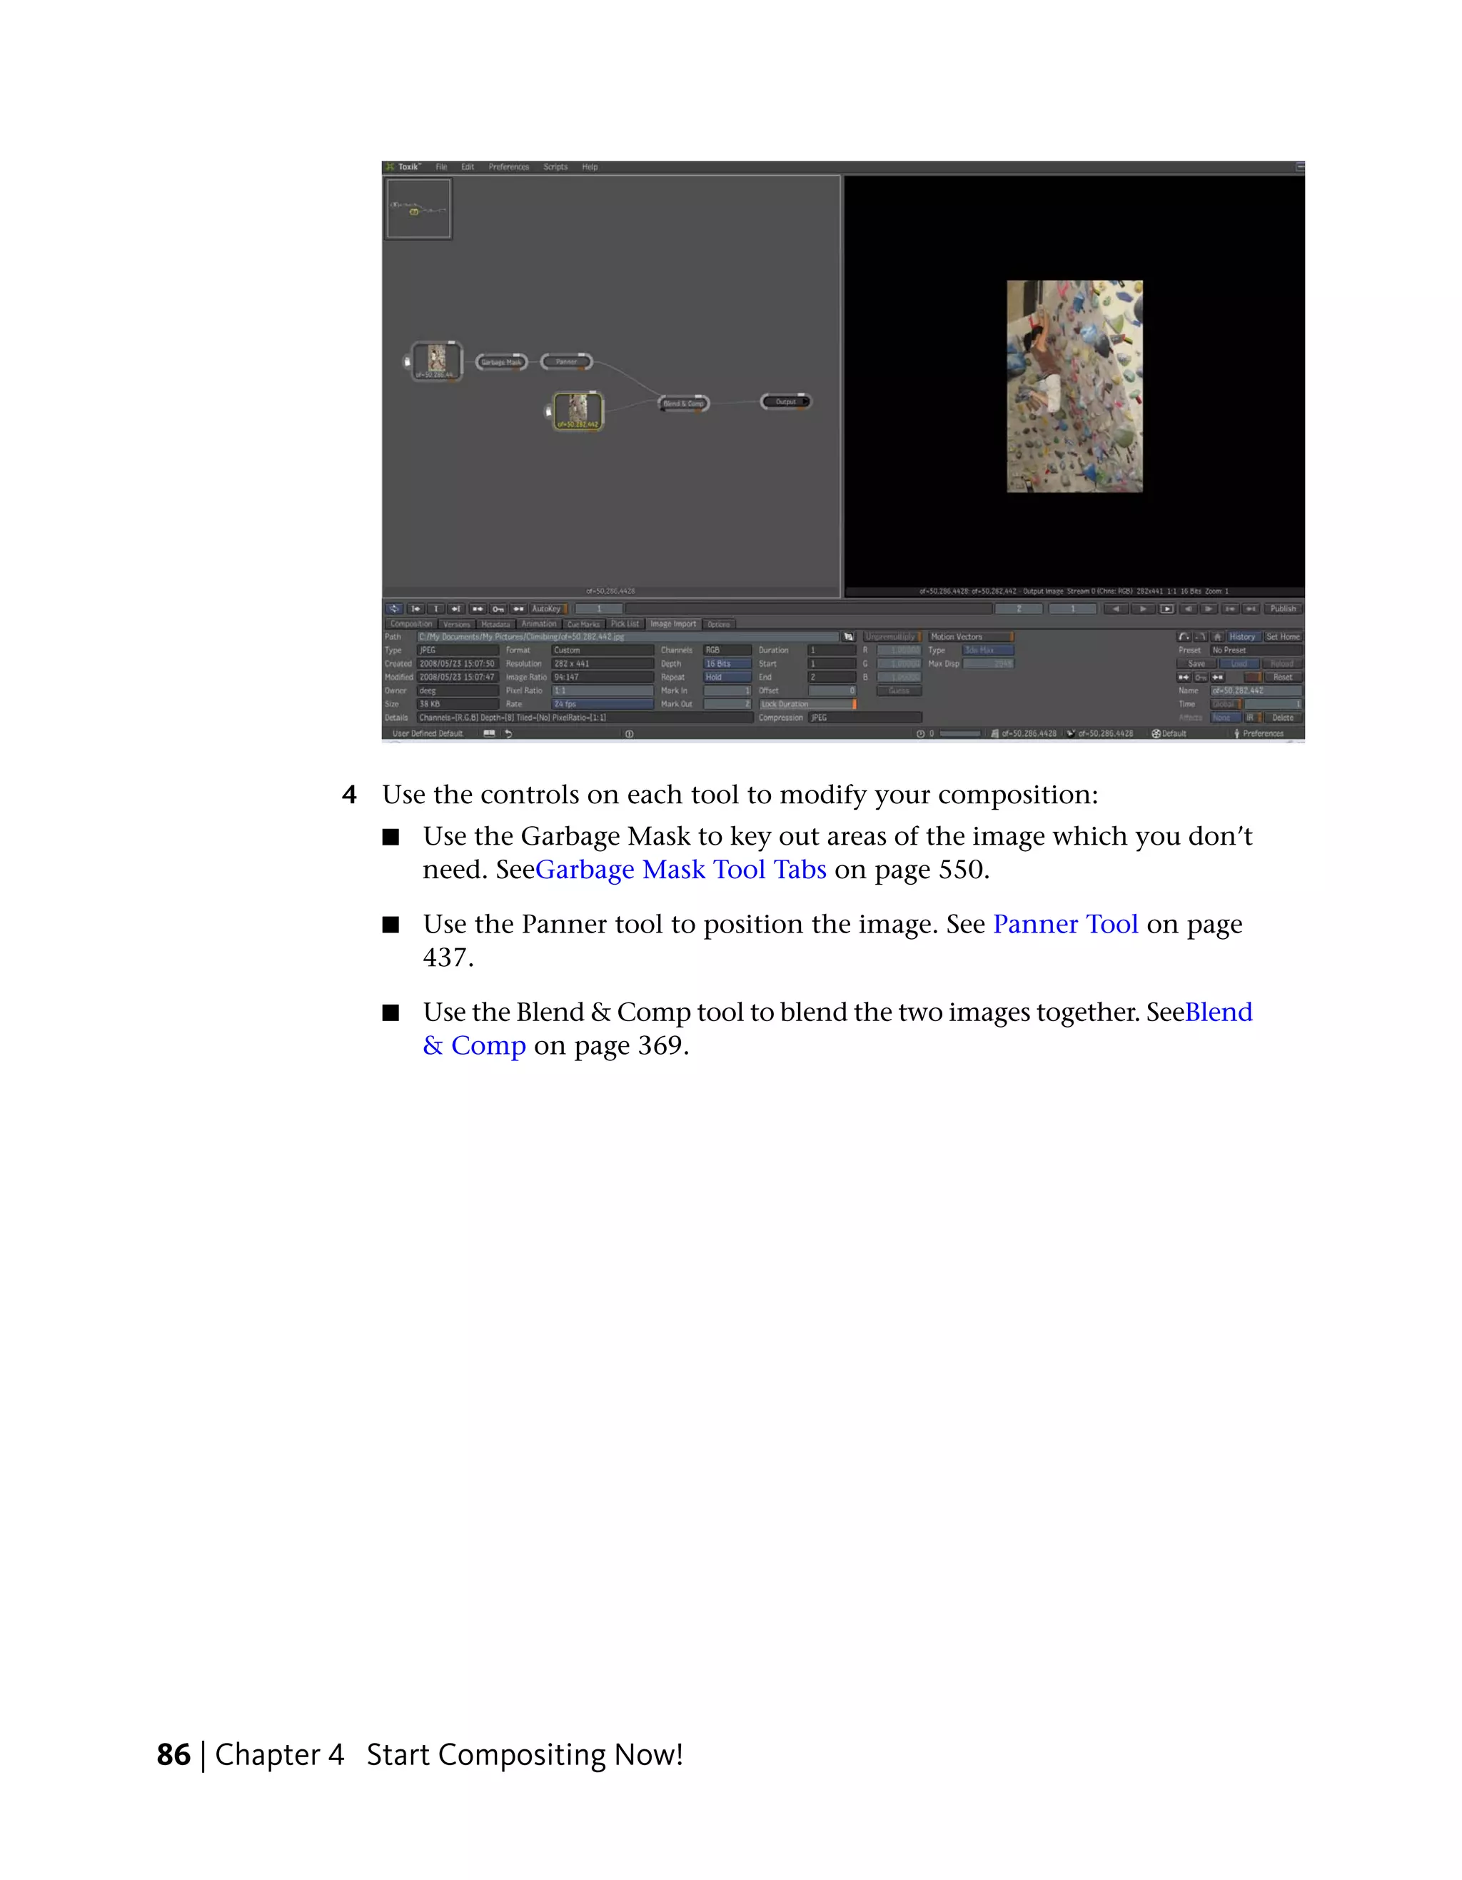
Task: Click the browse file icon beside Path
Action: pyautogui.click(x=849, y=637)
